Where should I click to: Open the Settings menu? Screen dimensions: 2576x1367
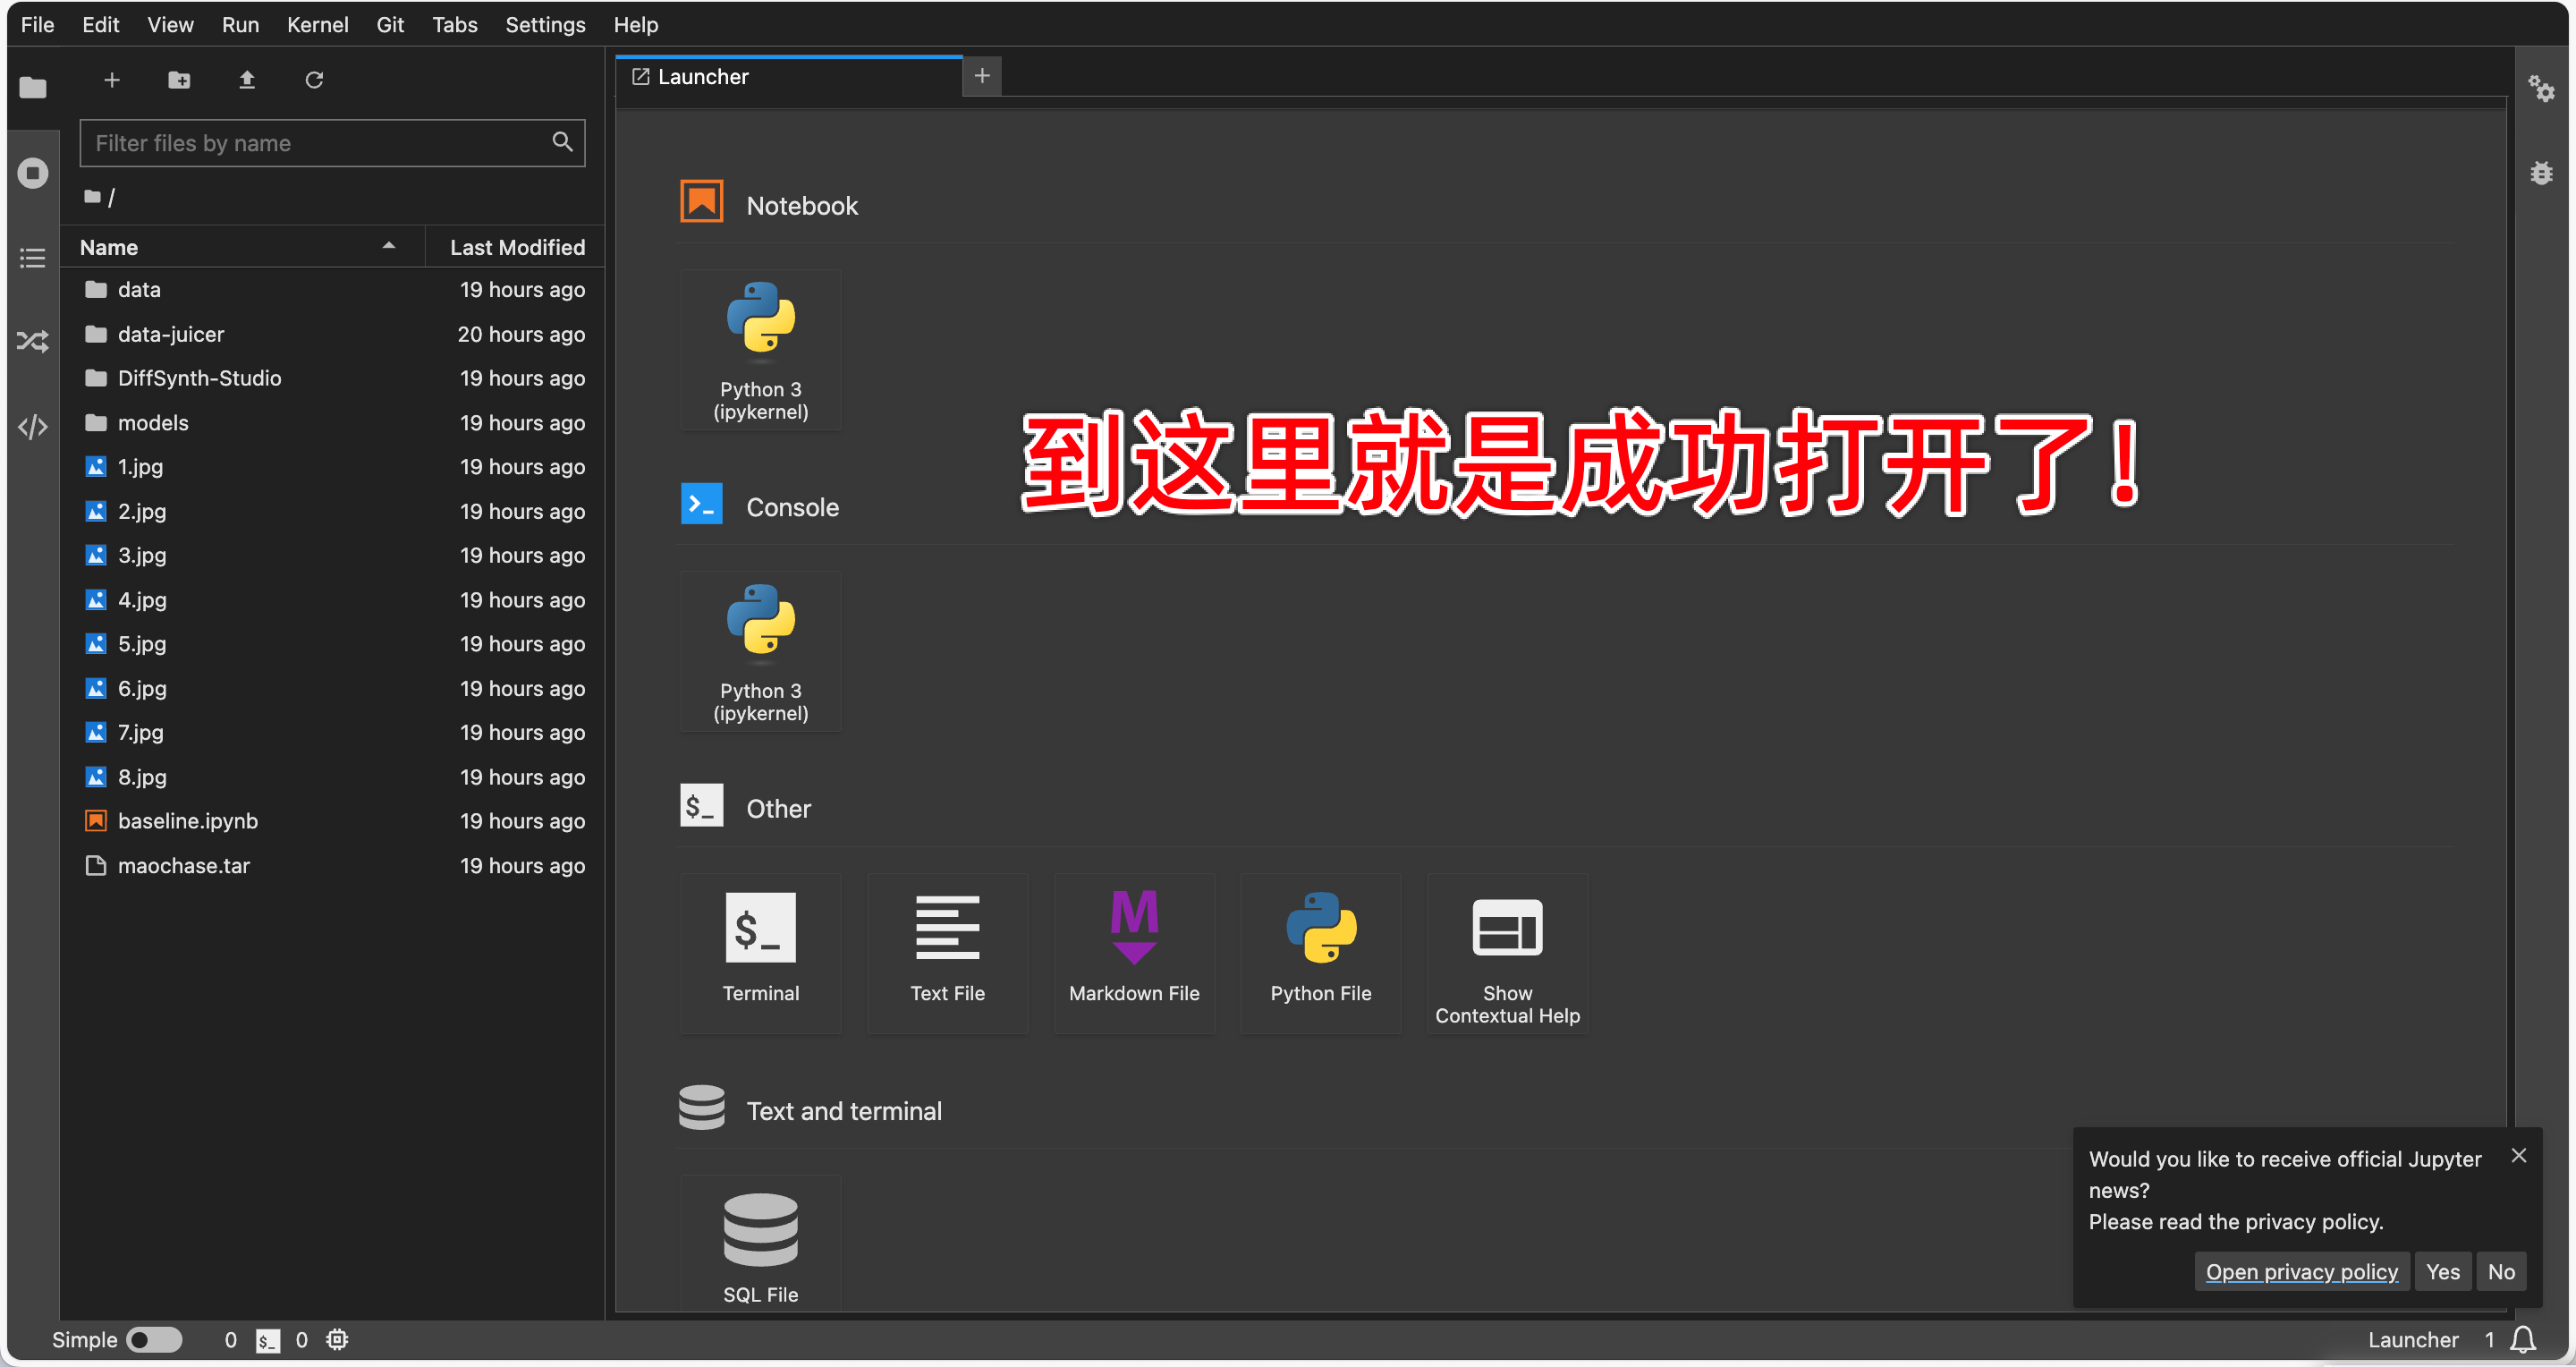(x=545, y=24)
